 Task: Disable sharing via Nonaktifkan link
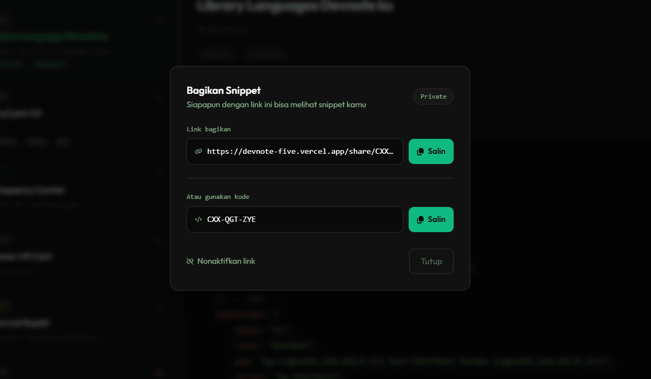pos(220,261)
